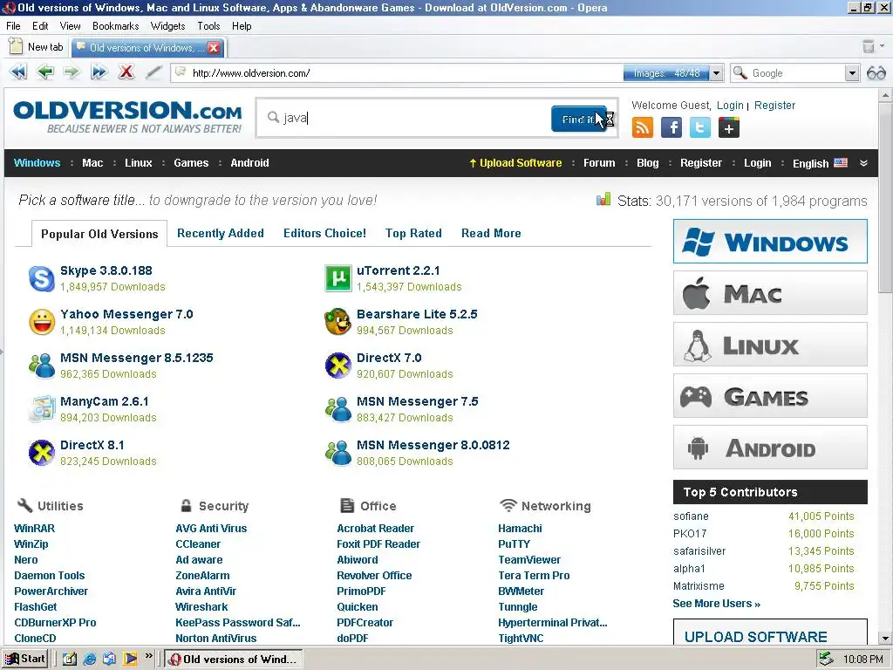Click the Linux platform banner button
The height and width of the screenshot is (670, 893).
pyautogui.click(x=770, y=344)
